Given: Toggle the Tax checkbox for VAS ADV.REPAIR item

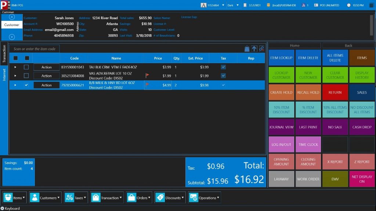Looking at the screenshot, I should click(x=223, y=76).
